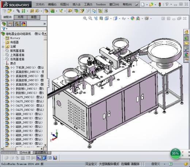This screenshot has height=167, width=190.
Task: Open the 工具 menu
Action: tap(88, 4)
